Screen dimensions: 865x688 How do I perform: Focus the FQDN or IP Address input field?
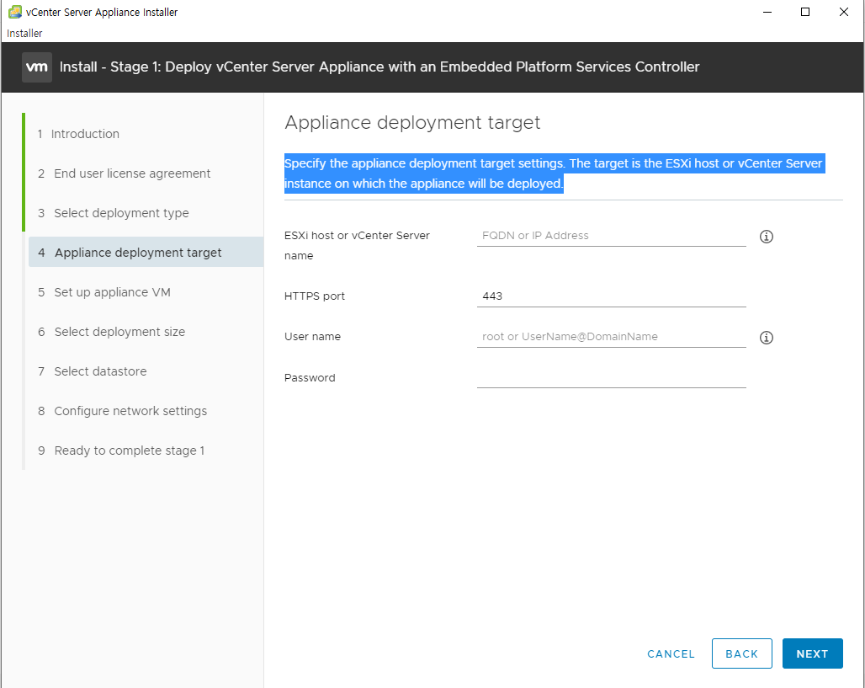pos(611,236)
